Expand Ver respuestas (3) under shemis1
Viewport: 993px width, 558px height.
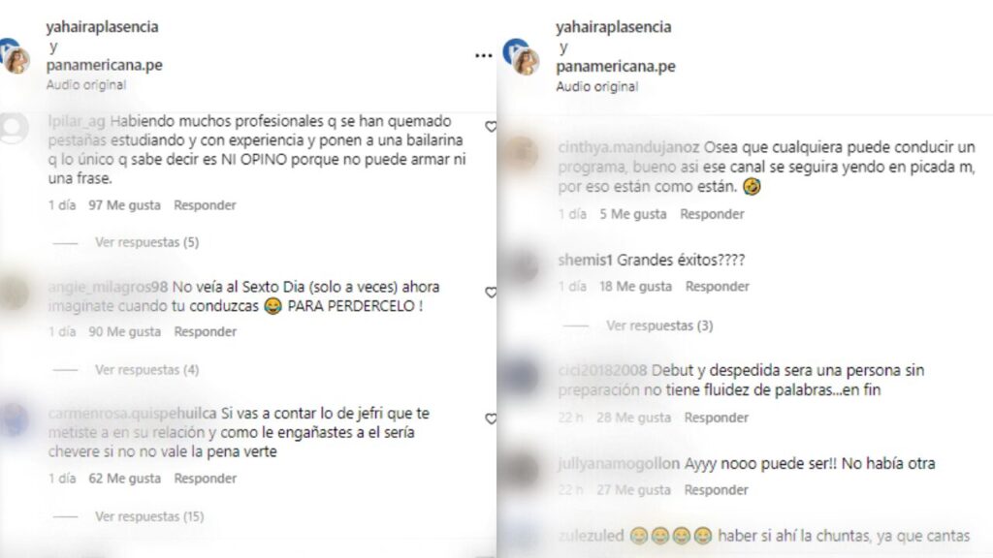pyautogui.click(x=659, y=325)
